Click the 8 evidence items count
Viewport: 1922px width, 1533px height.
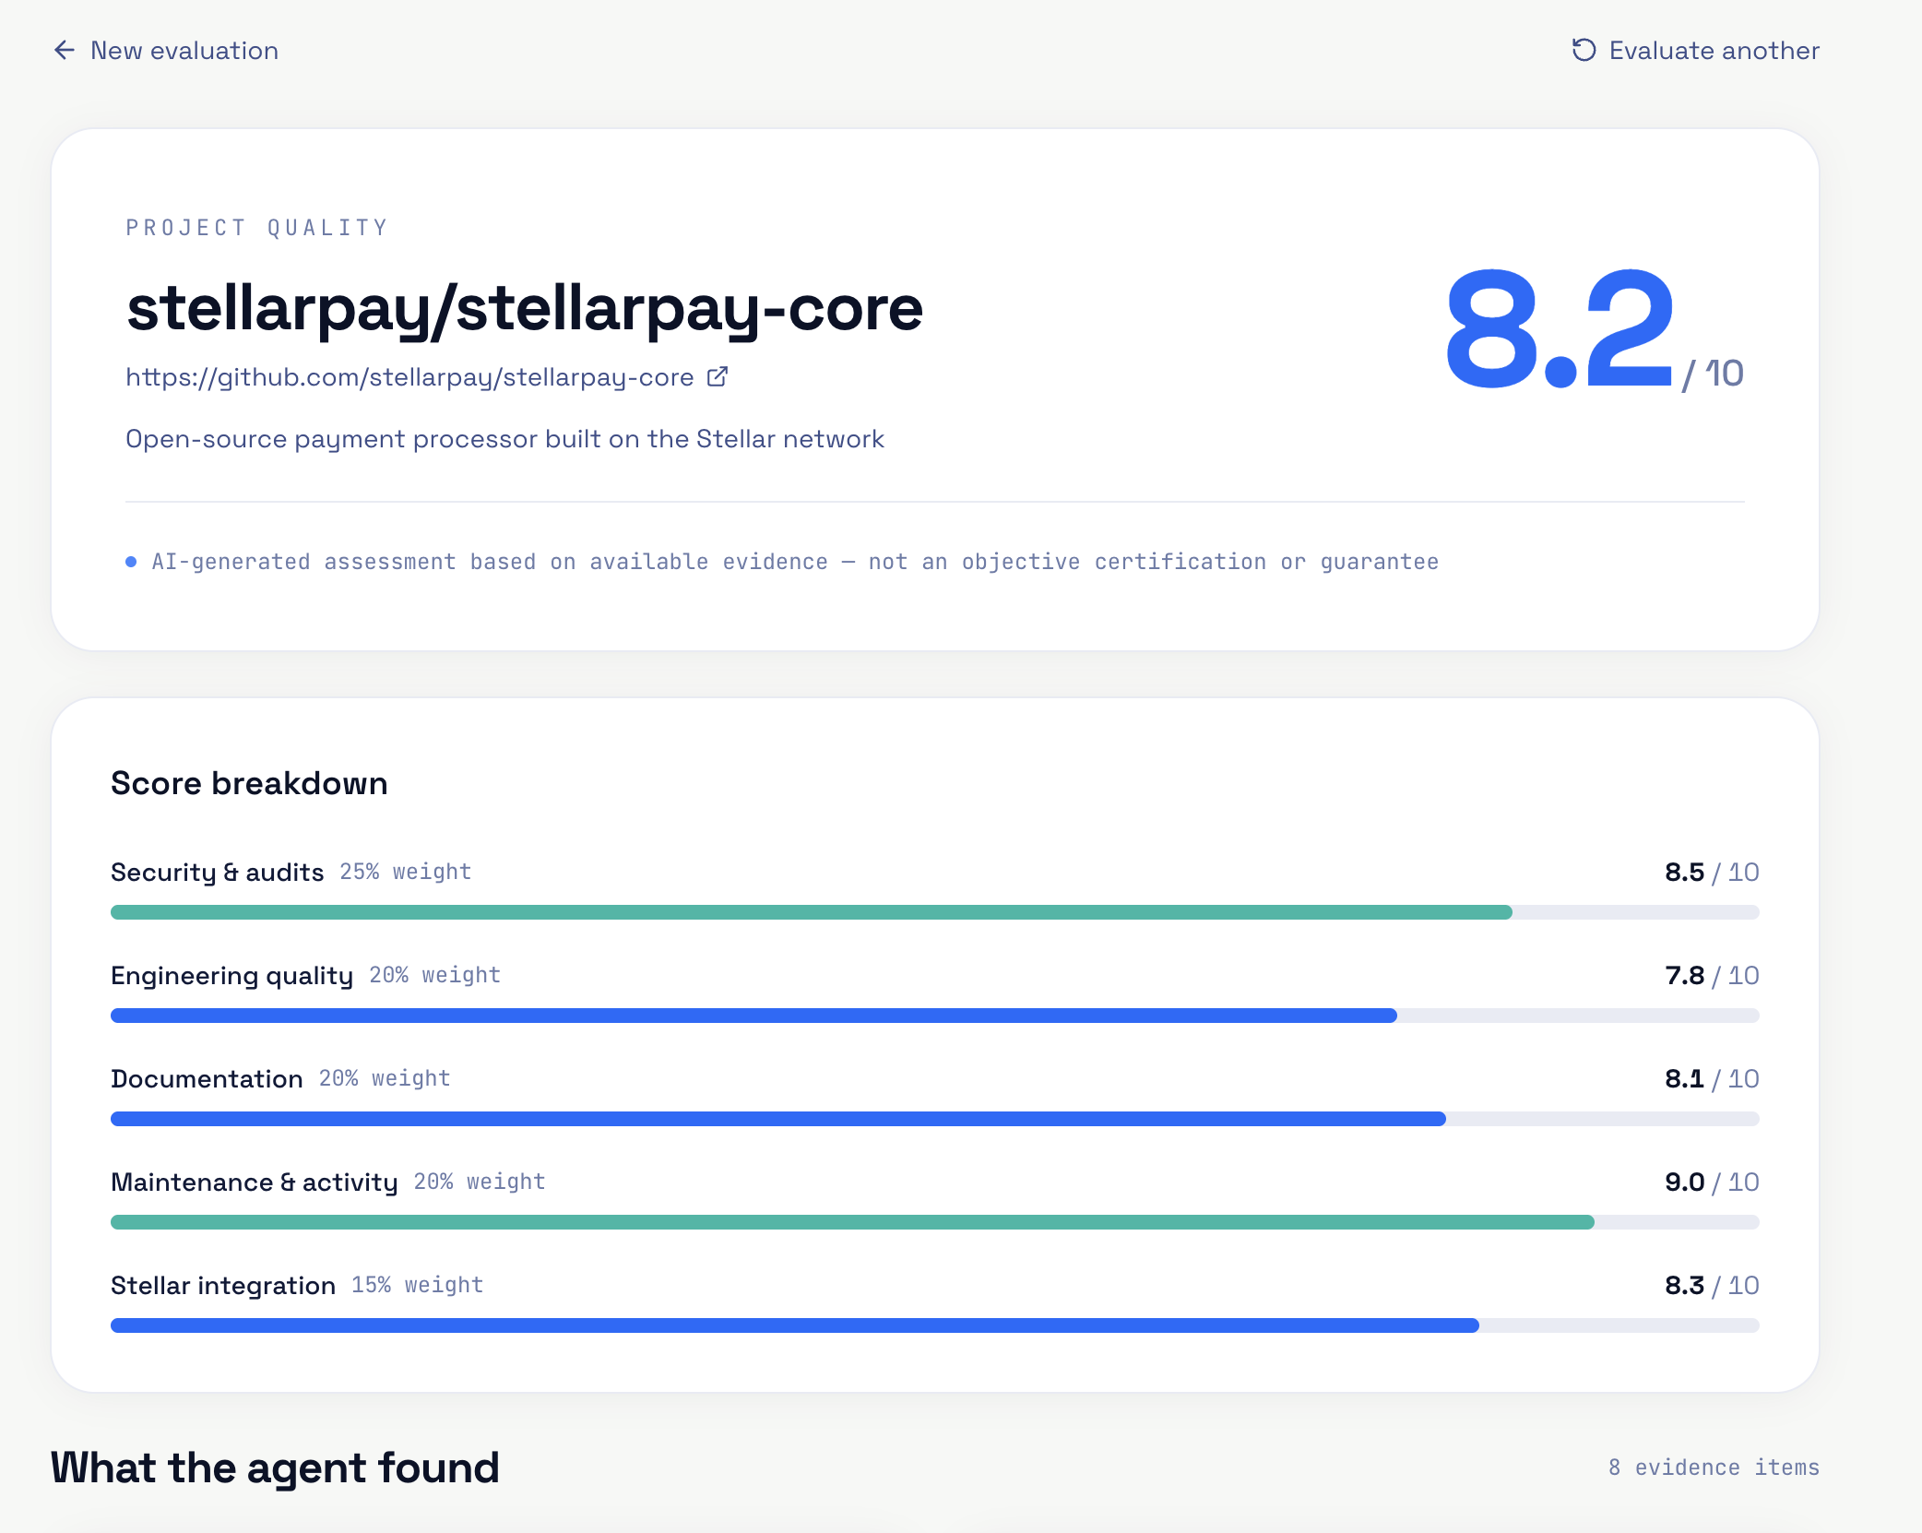pyautogui.click(x=1714, y=1468)
